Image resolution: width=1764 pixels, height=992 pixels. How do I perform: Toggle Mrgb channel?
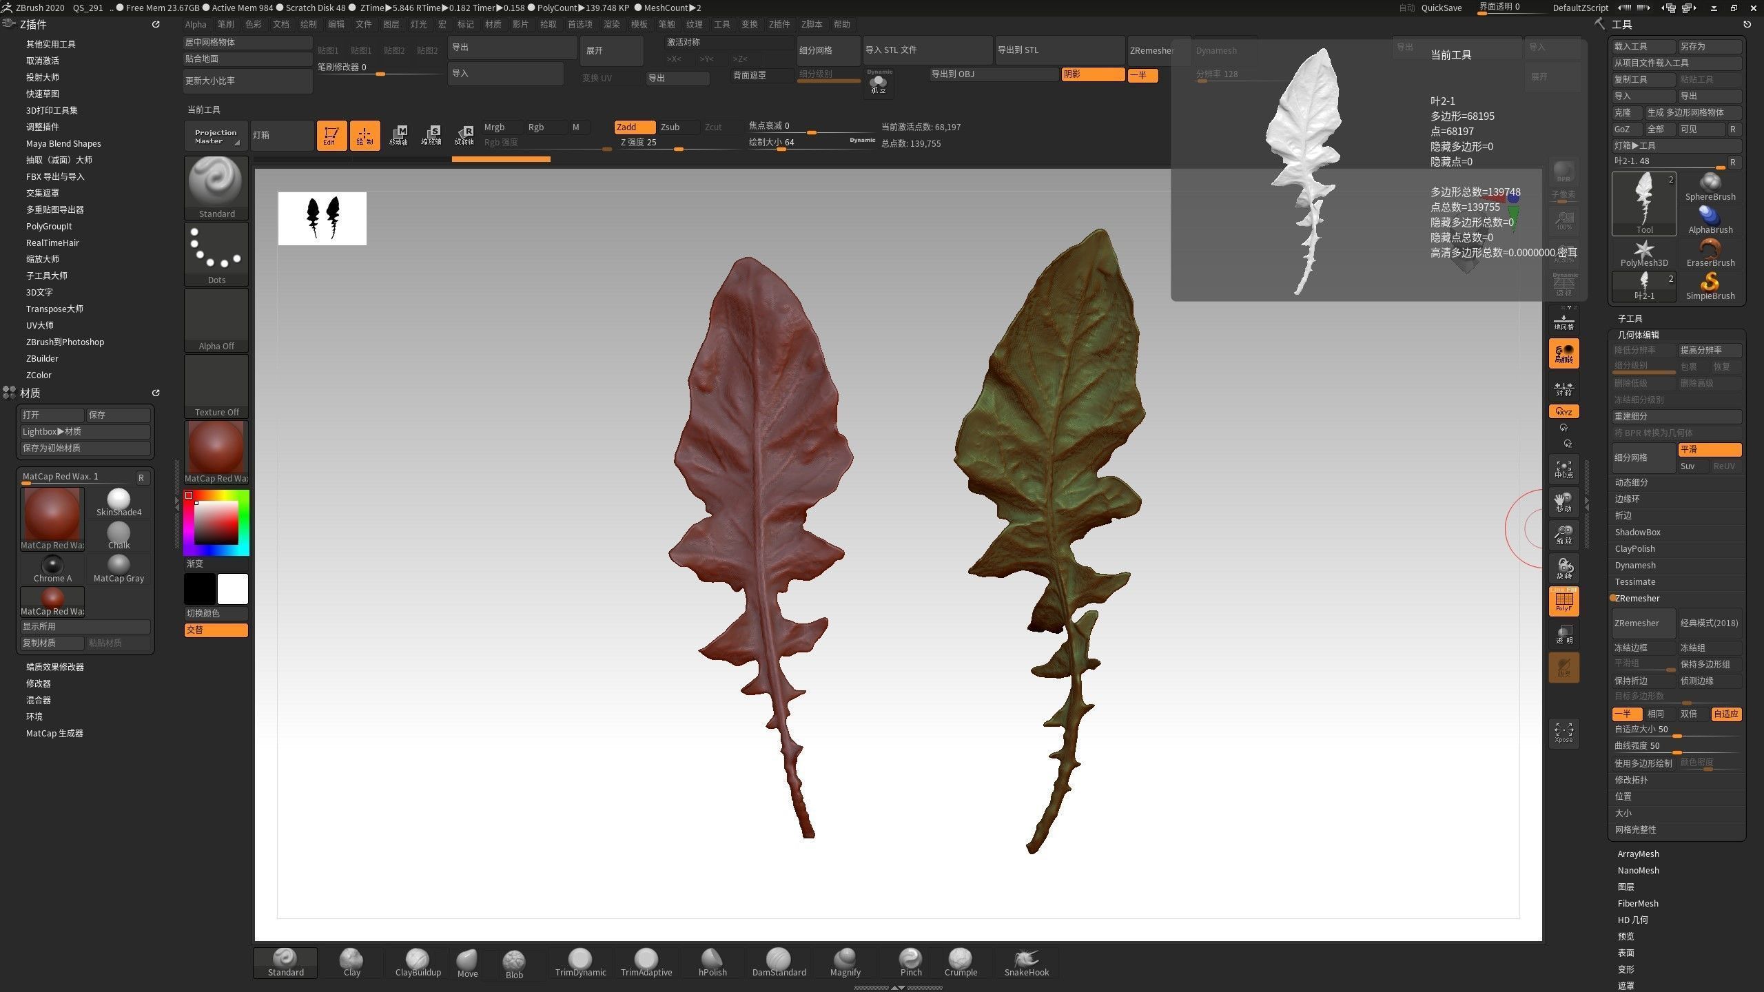tap(501, 127)
